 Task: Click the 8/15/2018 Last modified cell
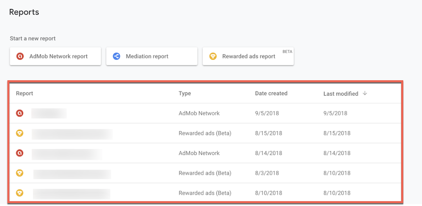[x=337, y=133]
